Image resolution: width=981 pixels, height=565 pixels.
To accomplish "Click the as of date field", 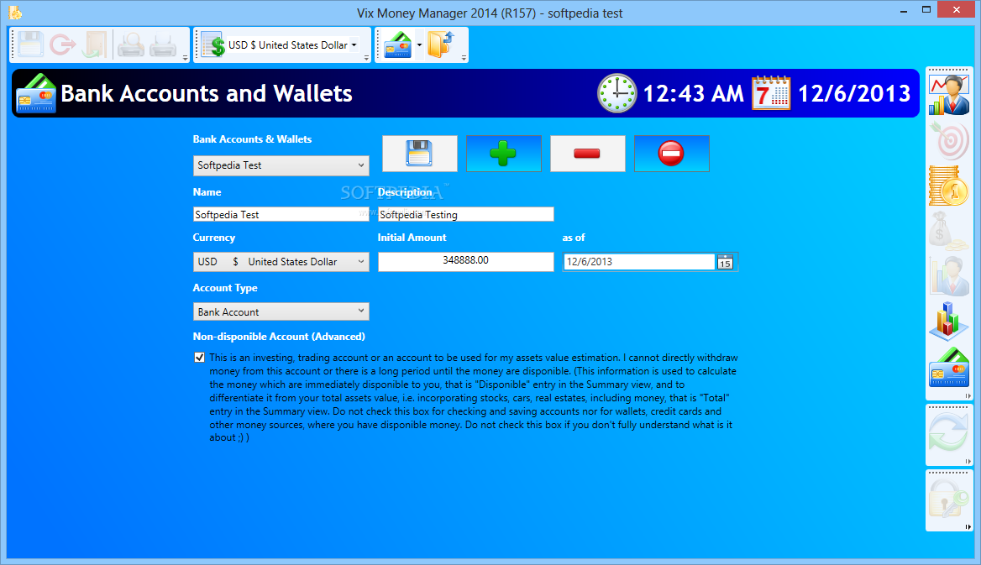I will (639, 262).
